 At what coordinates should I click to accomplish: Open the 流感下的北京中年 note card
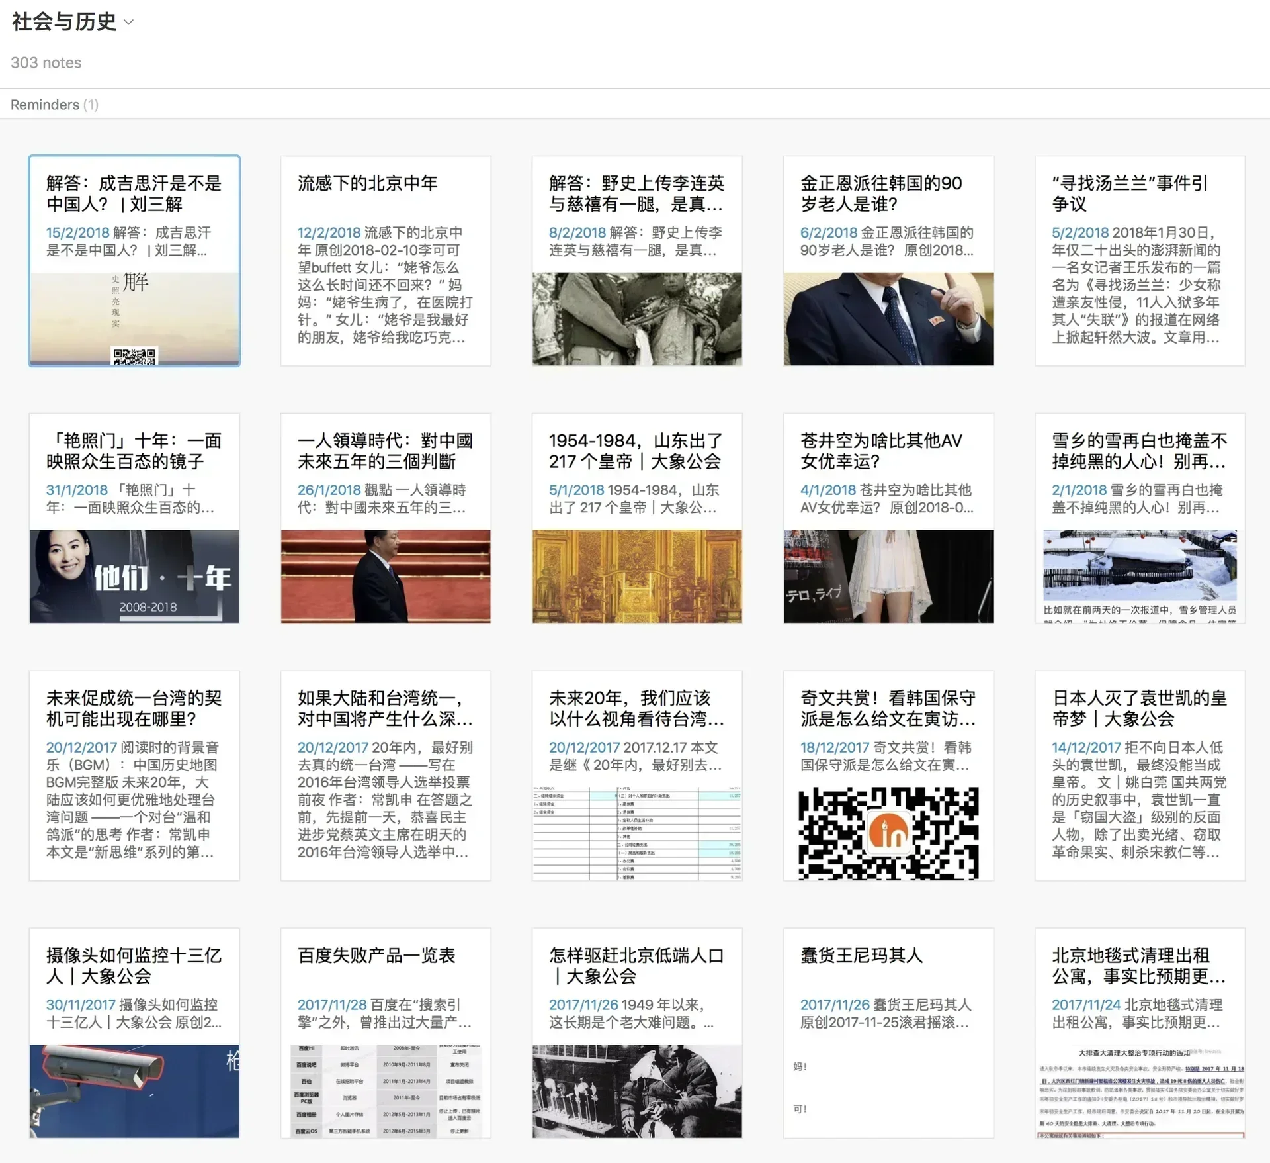385,261
